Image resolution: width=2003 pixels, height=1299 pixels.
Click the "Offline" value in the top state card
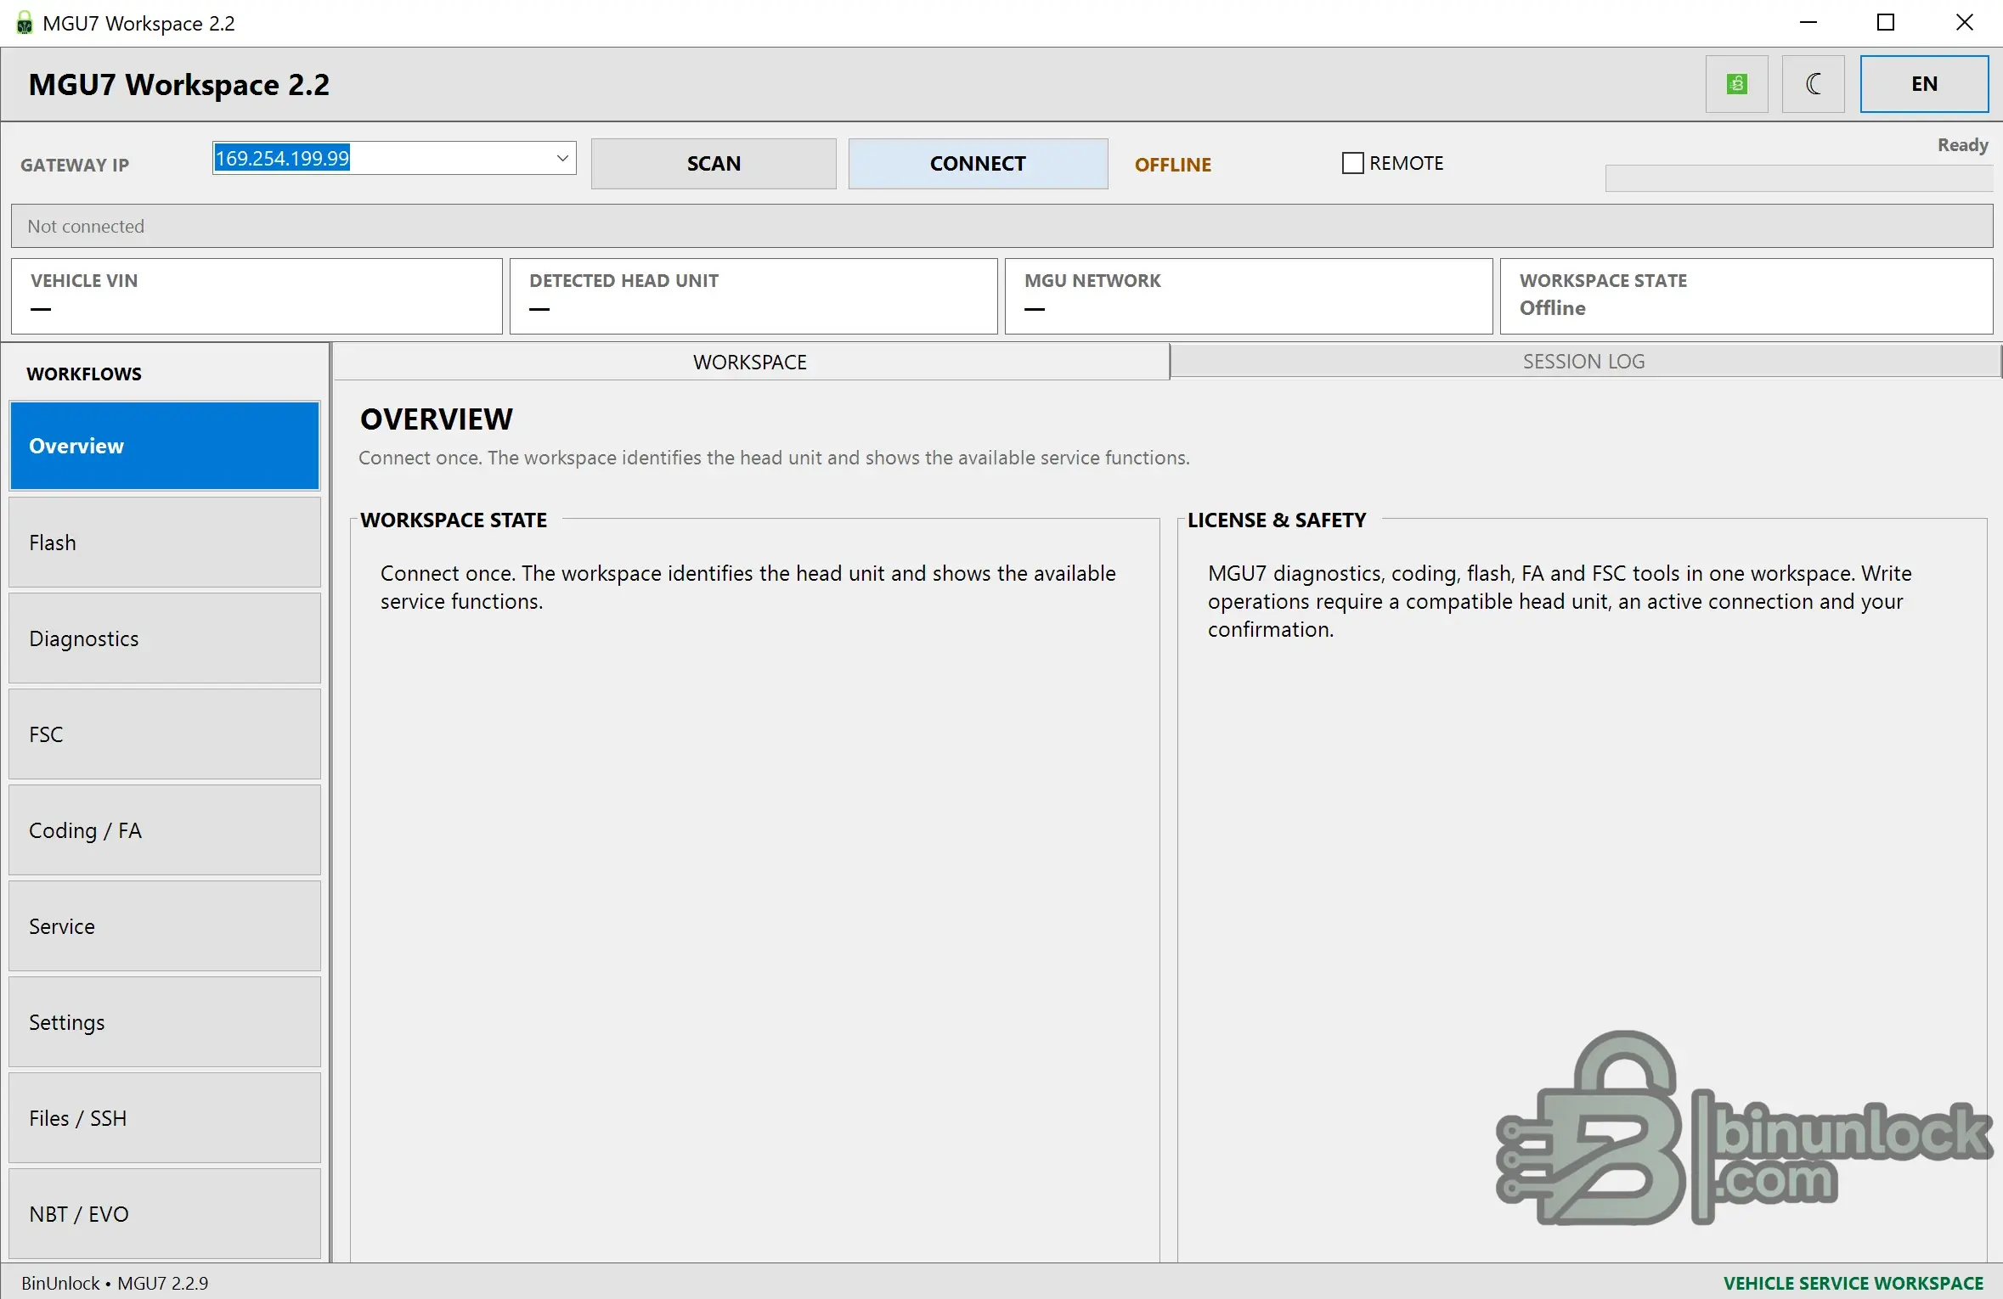[x=1553, y=308]
